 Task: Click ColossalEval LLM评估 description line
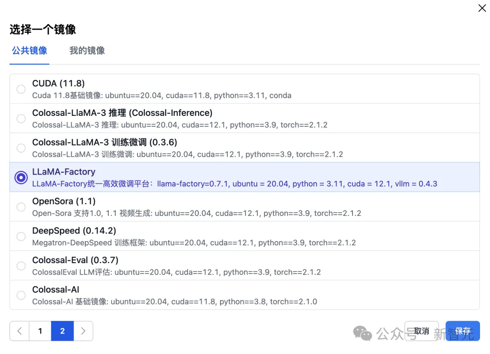coord(176,272)
